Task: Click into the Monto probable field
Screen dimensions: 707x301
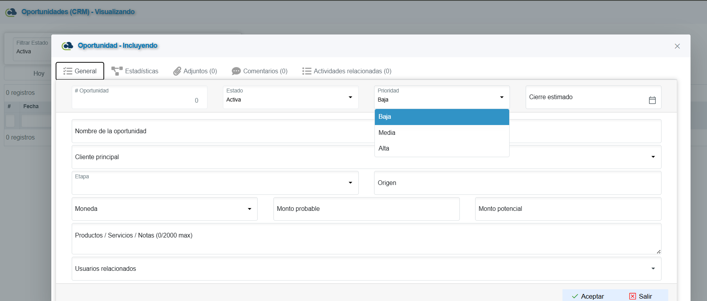Action: pos(366,209)
